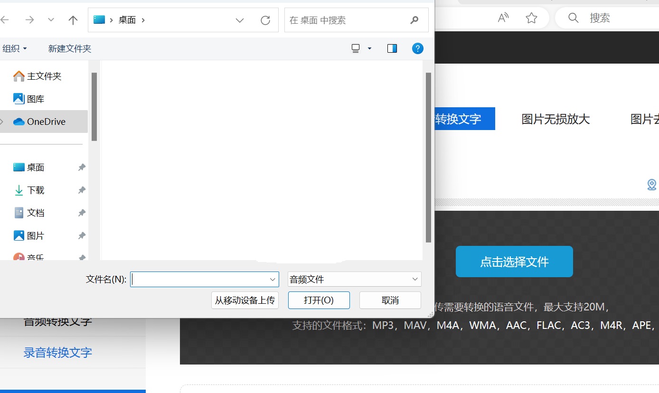The height and width of the screenshot is (393, 659).
Task: Add page to favorites star icon
Action: 532,18
